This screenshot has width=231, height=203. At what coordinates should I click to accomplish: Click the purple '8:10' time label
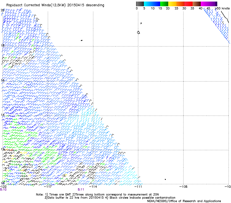point(3,190)
